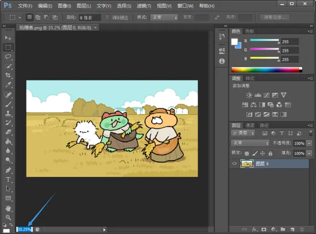The image size is (316, 234).
Task: Select the Horizontal Type tool
Action: click(8, 179)
